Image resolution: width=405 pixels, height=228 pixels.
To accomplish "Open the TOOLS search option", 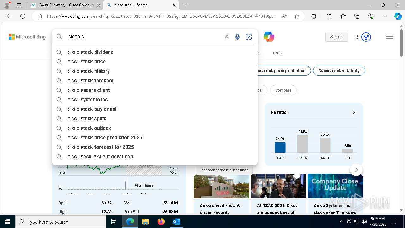I will [278, 53].
